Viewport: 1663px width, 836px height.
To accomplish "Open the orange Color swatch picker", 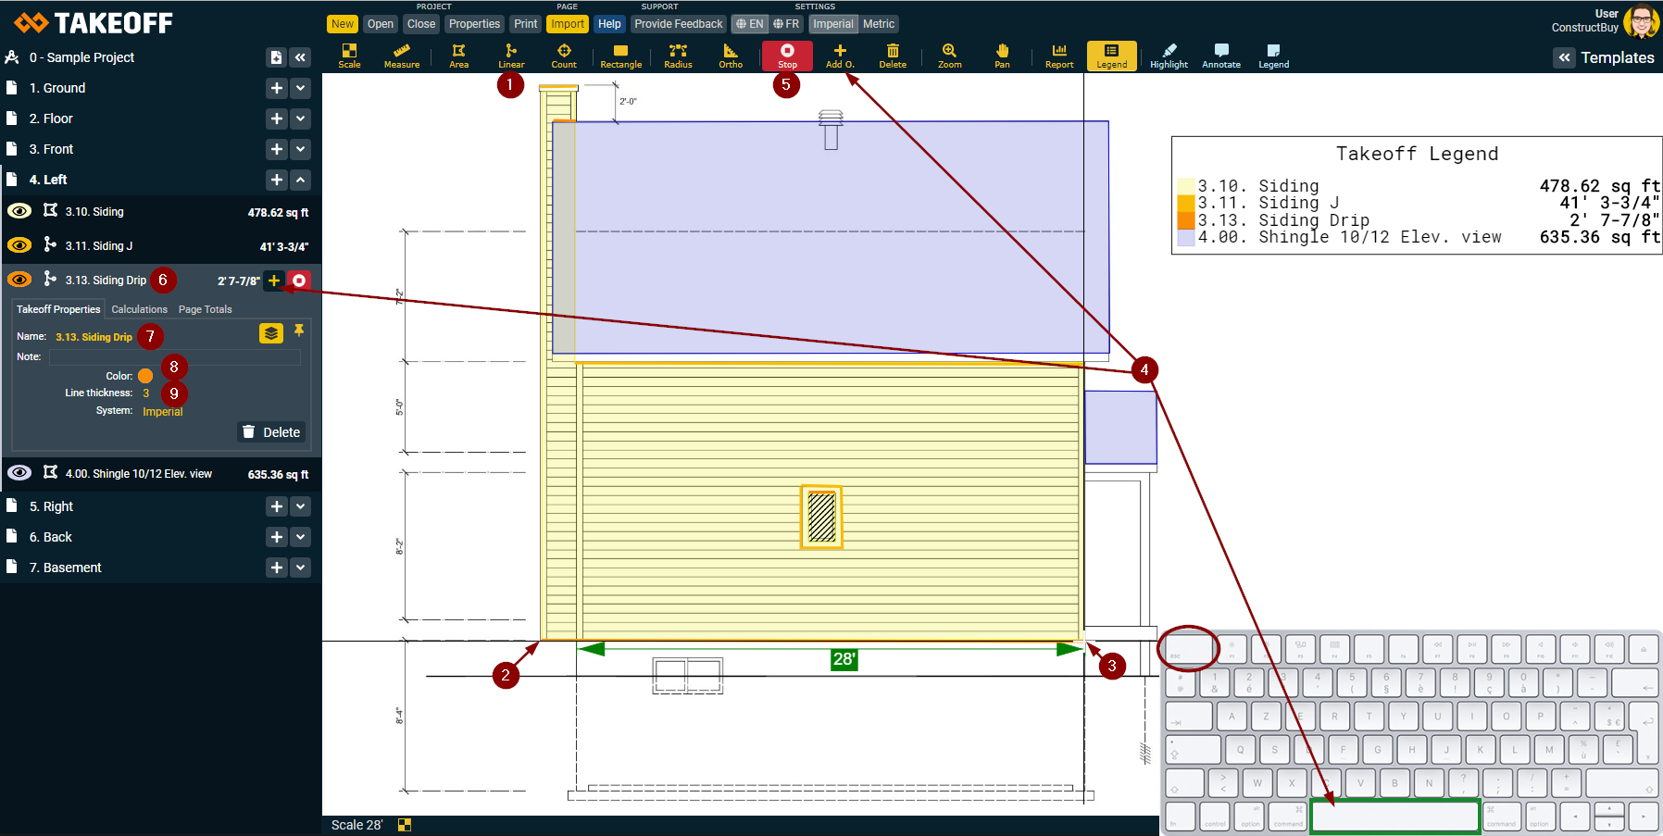I will pyautogui.click(x=145, y=376).
